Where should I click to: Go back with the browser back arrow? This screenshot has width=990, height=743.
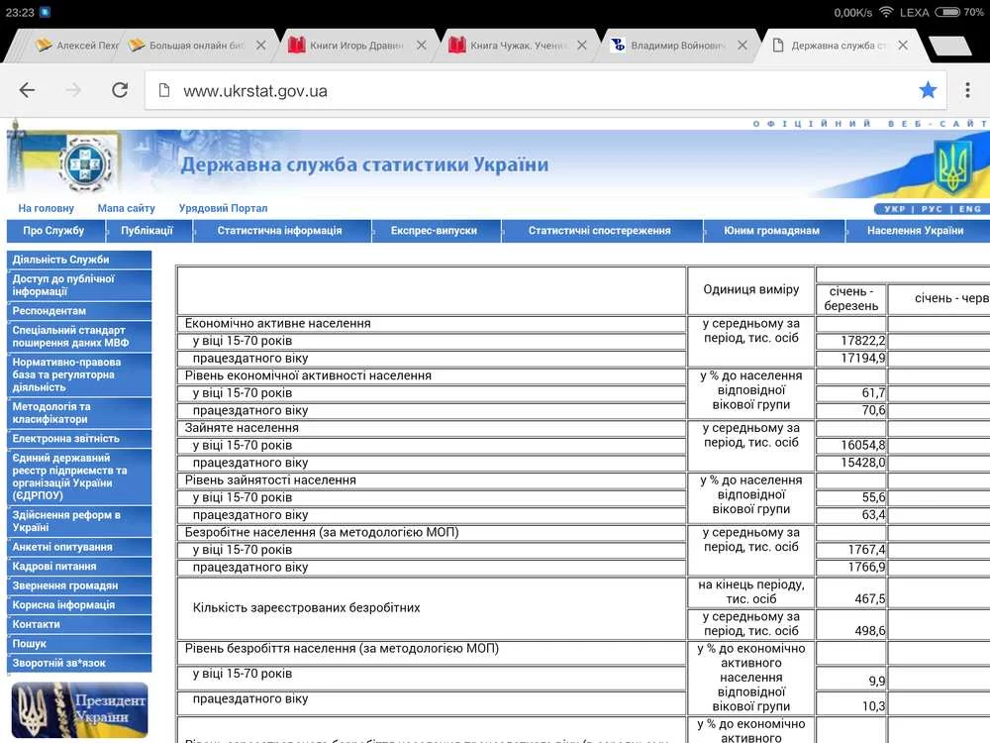point(27,90)
